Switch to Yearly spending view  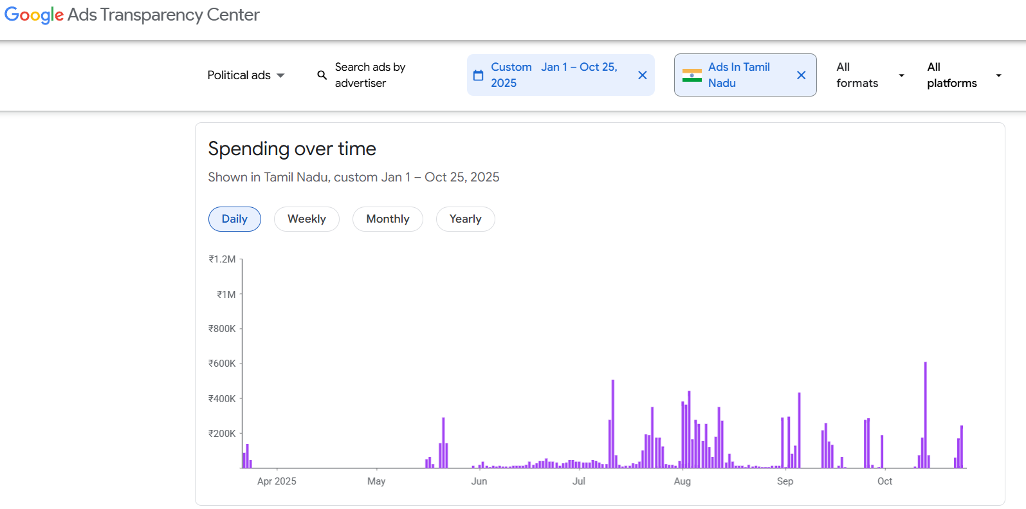(466, 219)
